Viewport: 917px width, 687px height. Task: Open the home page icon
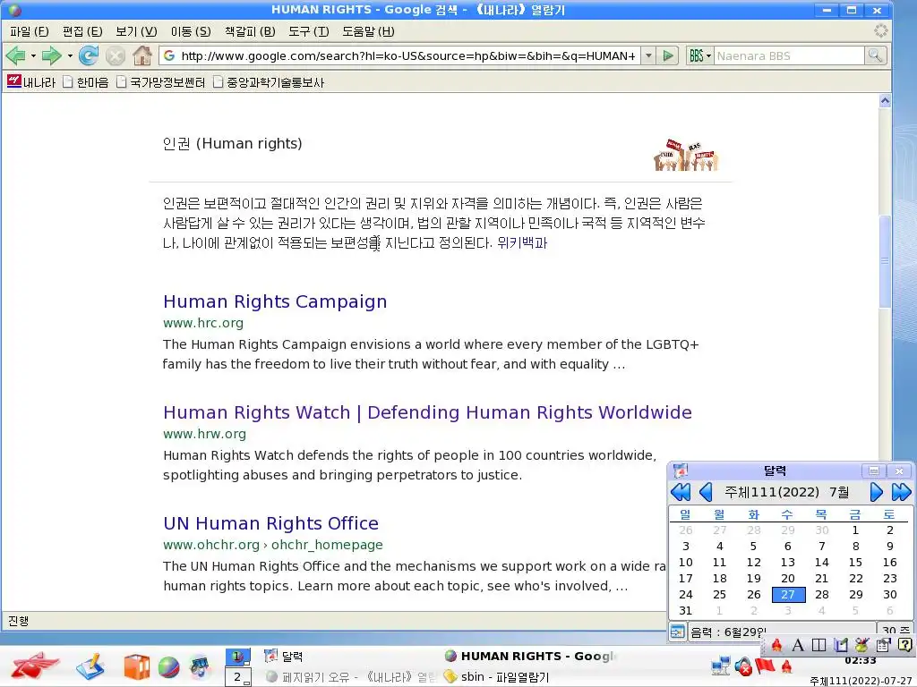pos(142,55)
